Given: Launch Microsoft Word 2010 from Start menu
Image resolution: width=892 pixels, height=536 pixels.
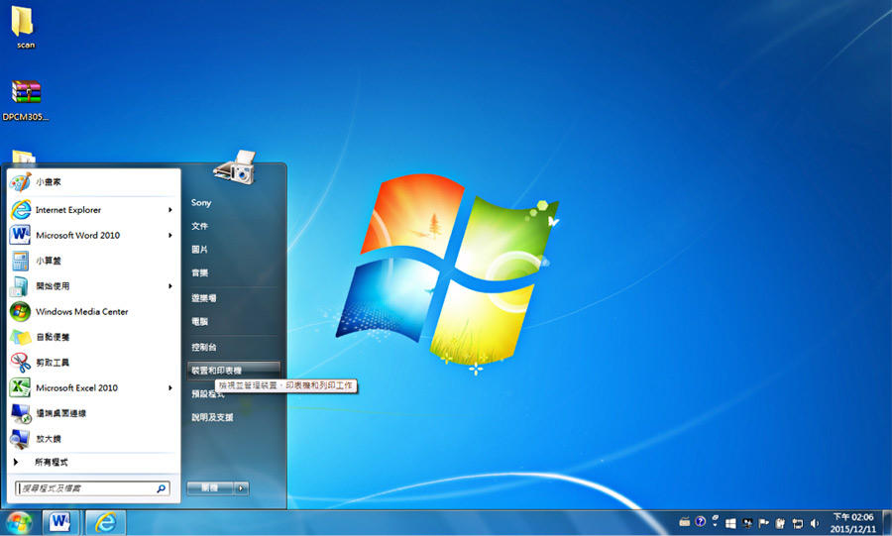Looking at the screenshot, I should [94, 236].
